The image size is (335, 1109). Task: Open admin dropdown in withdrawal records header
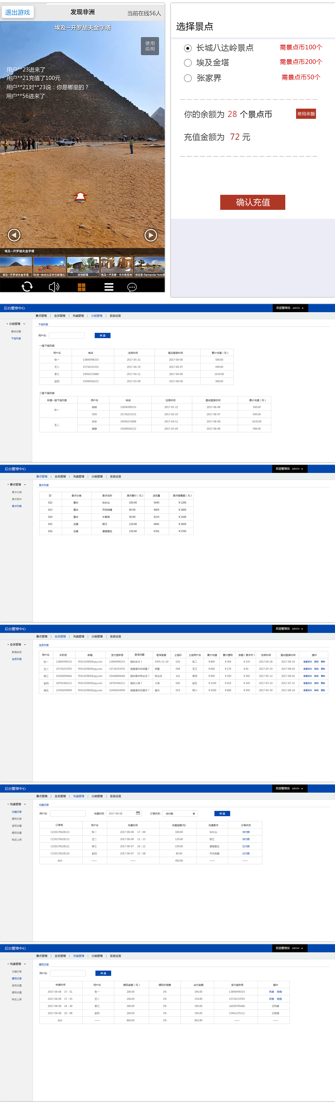pyautogui.click(x=302, y=948)
